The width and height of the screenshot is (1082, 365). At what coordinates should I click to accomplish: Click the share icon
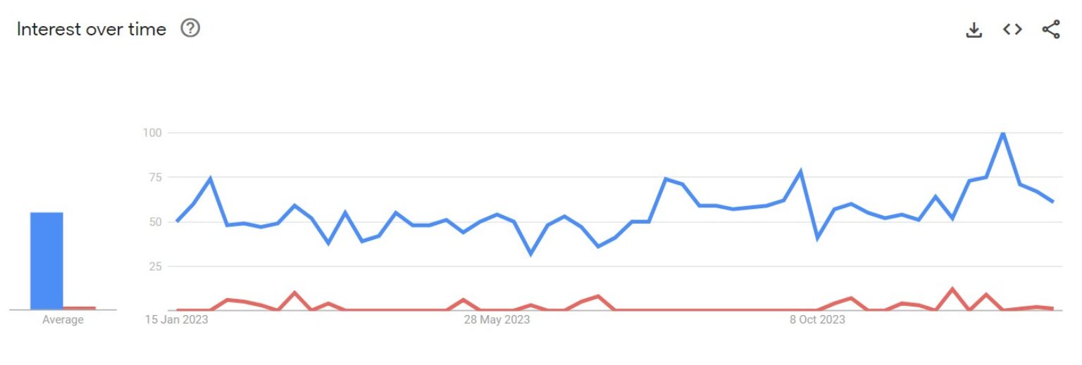coord(1050,30)
